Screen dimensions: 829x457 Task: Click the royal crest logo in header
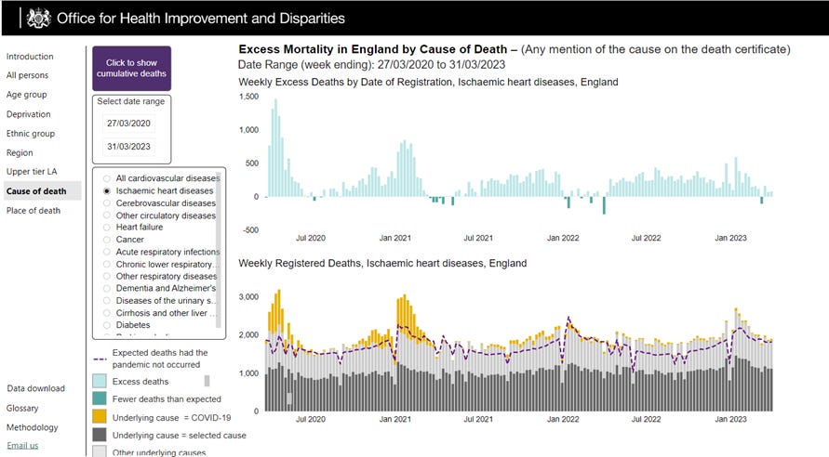tap(38, 19)
